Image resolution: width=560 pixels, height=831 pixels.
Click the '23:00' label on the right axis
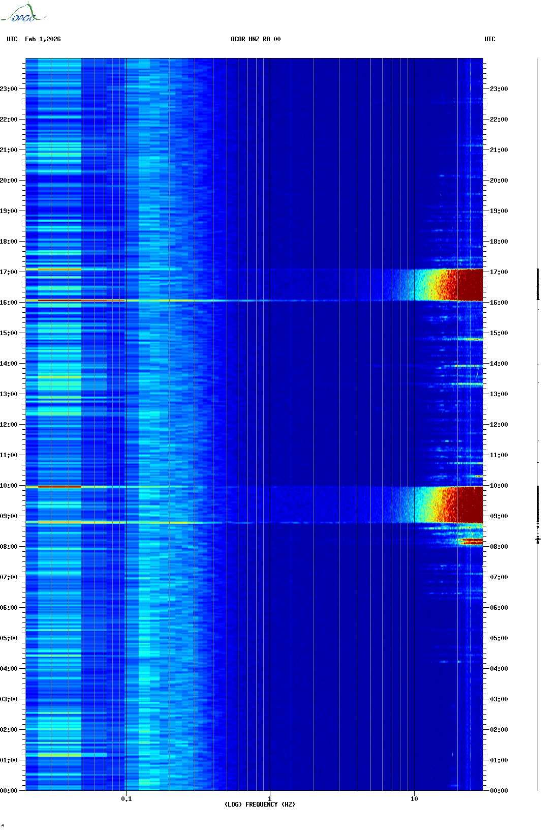click(499, 89)
